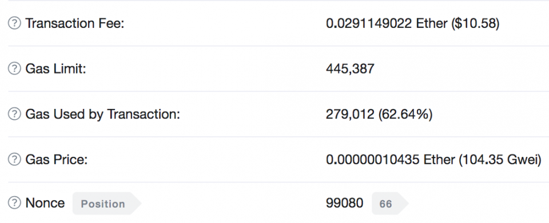Click the Nonce label text
Screen dimensions: 549x223
point(45,203)
